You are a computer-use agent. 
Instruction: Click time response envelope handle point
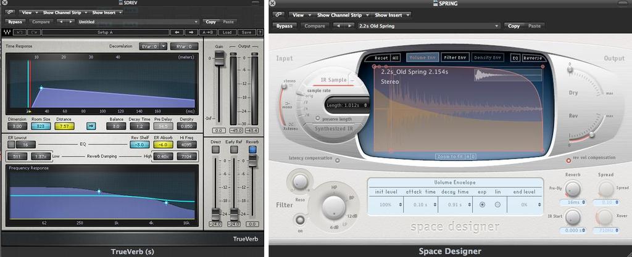pyautogui.click(x=41, y=88)
